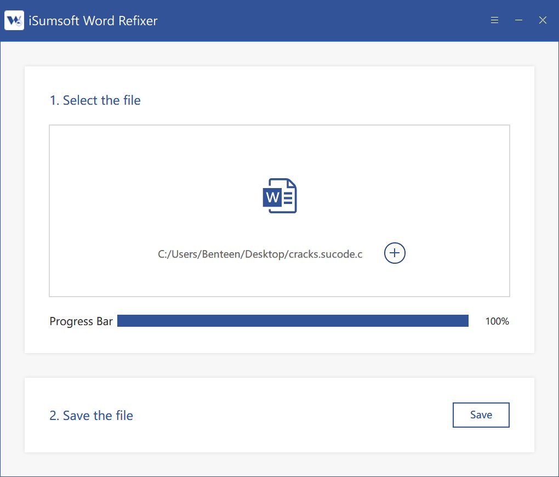Click the Save button
The width and height of the screenshot is (559, 477).
coord(481,415)
